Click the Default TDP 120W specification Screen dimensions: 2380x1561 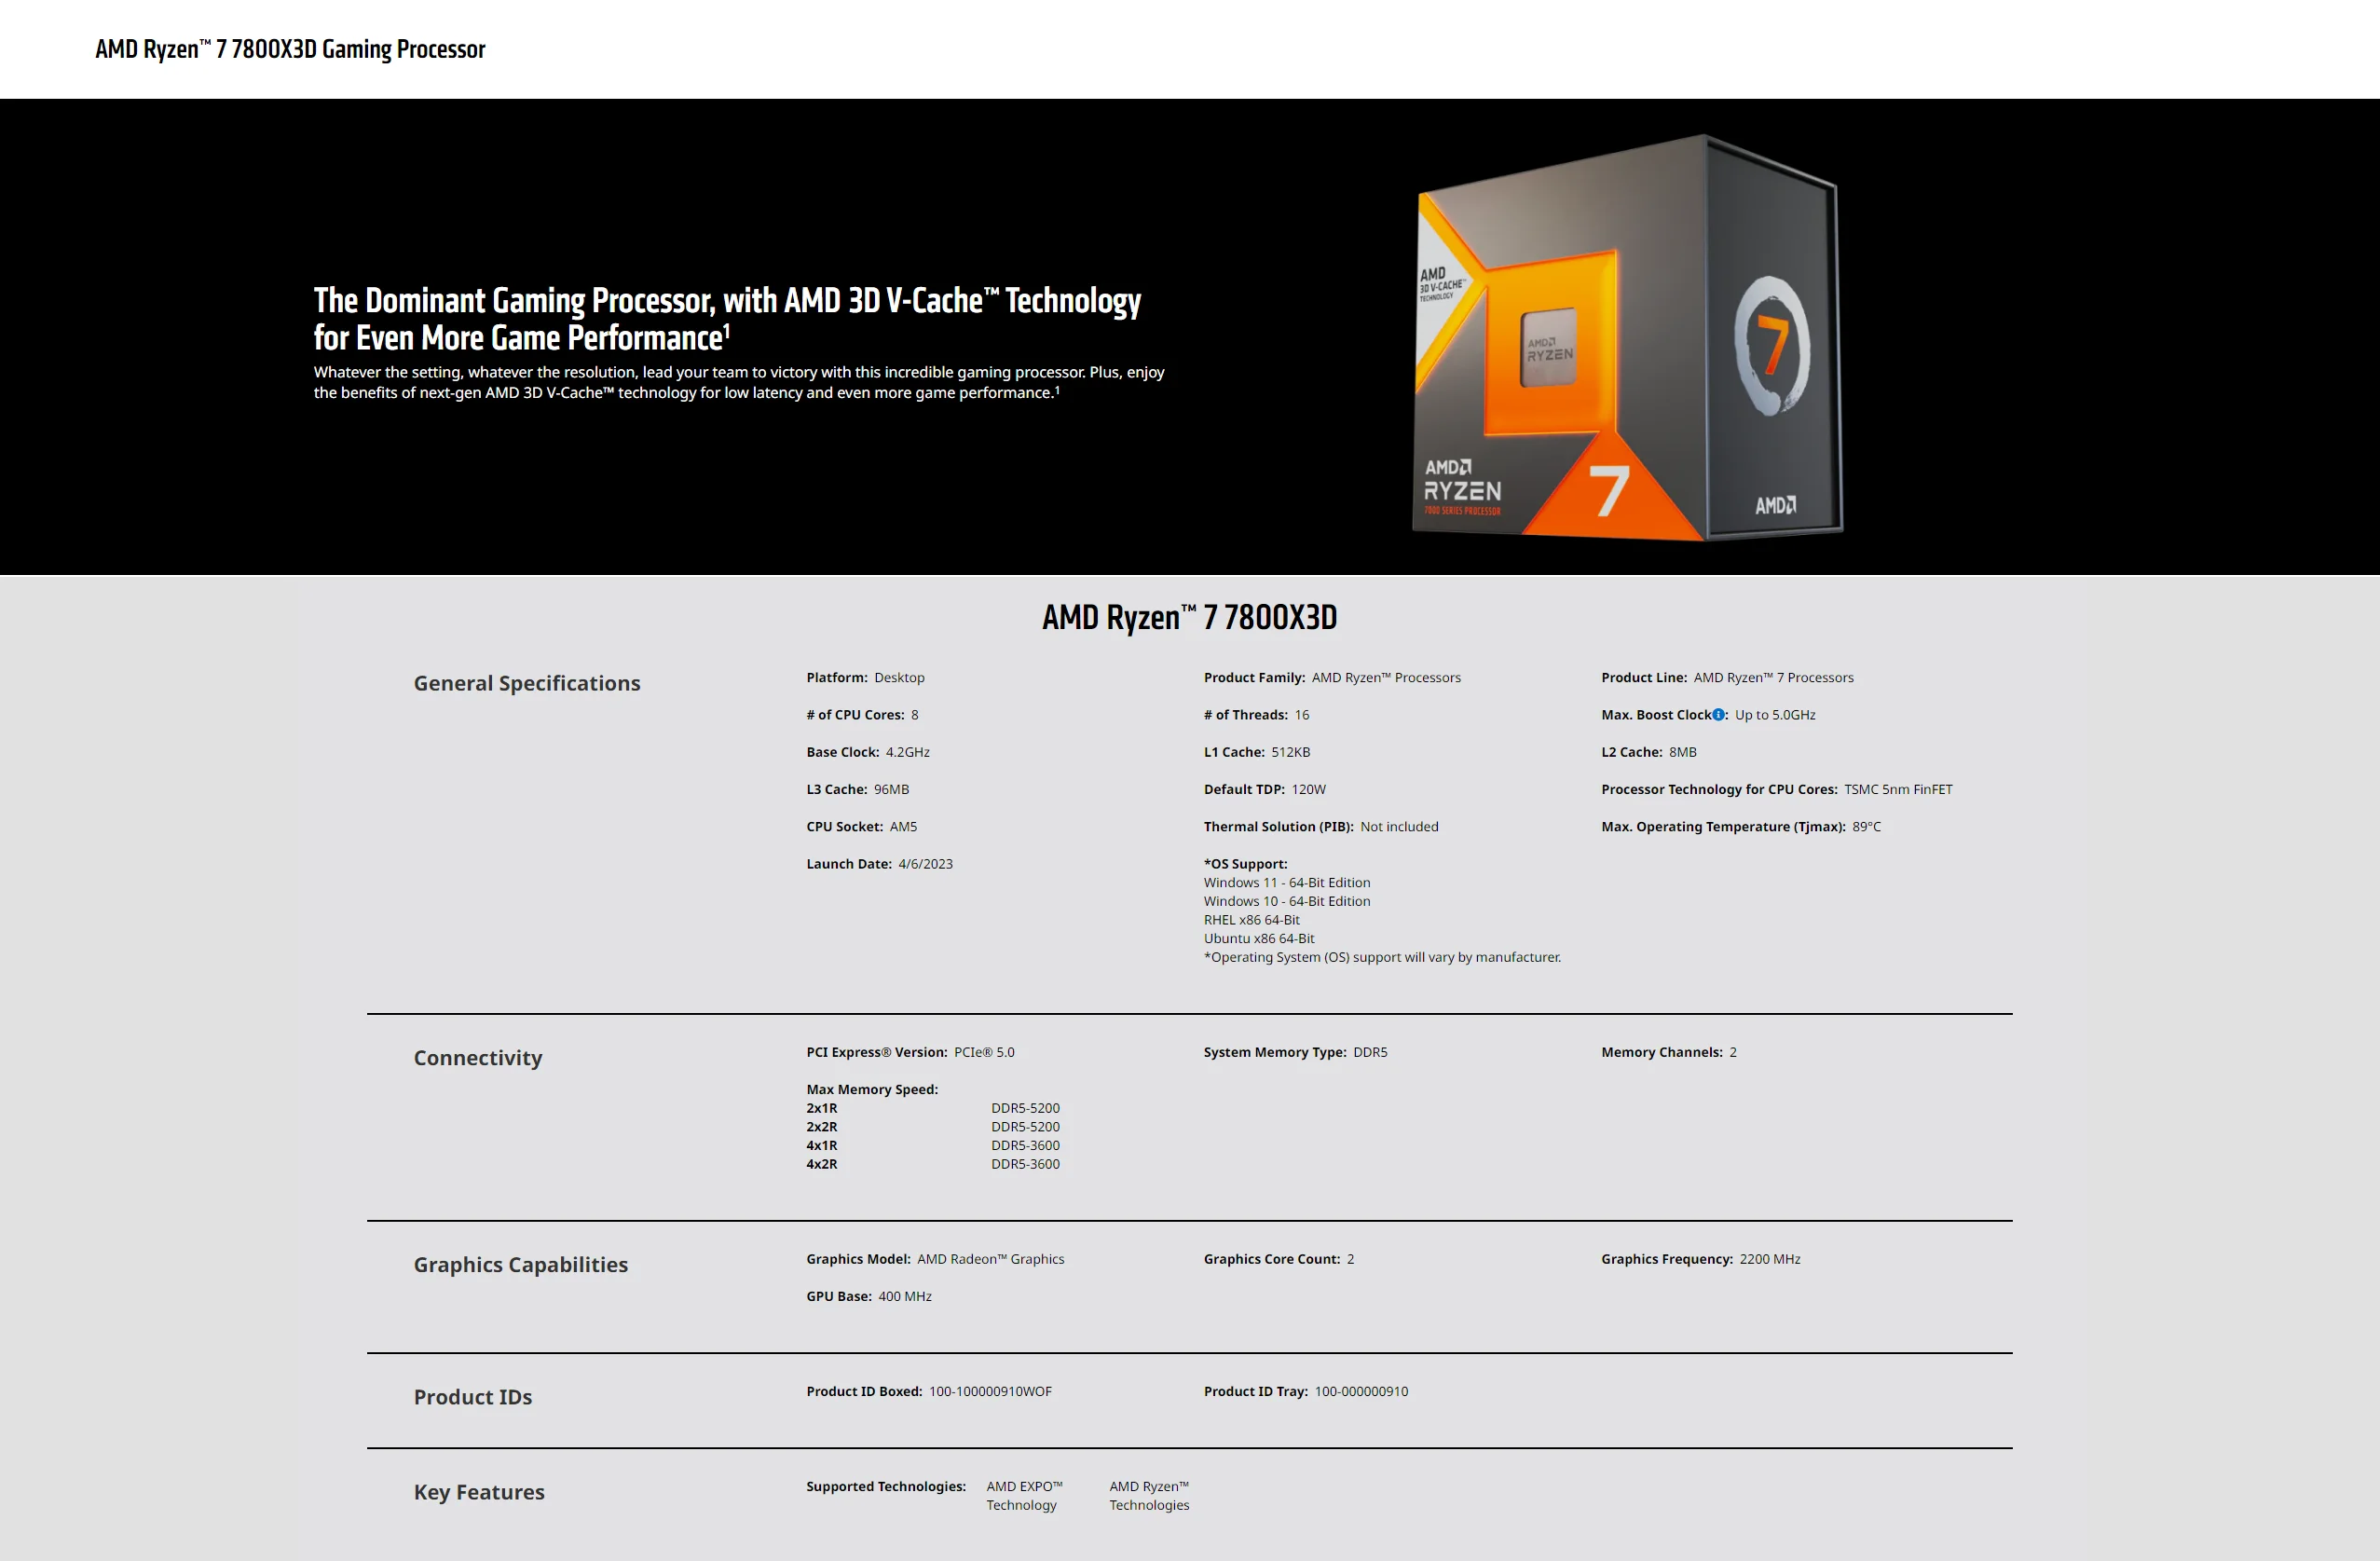(x=1264, y=790)
